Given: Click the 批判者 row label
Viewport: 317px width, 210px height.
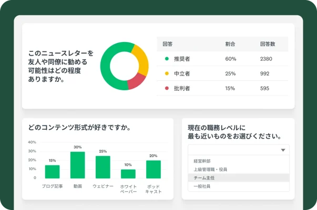Looking at the screenshot, I should [x=182, y=88].
